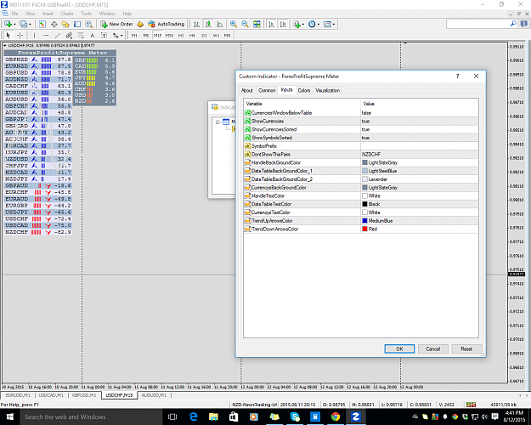Open the Insert menu
This screenshot has width=531, height=425.
[x=48, y=14]
